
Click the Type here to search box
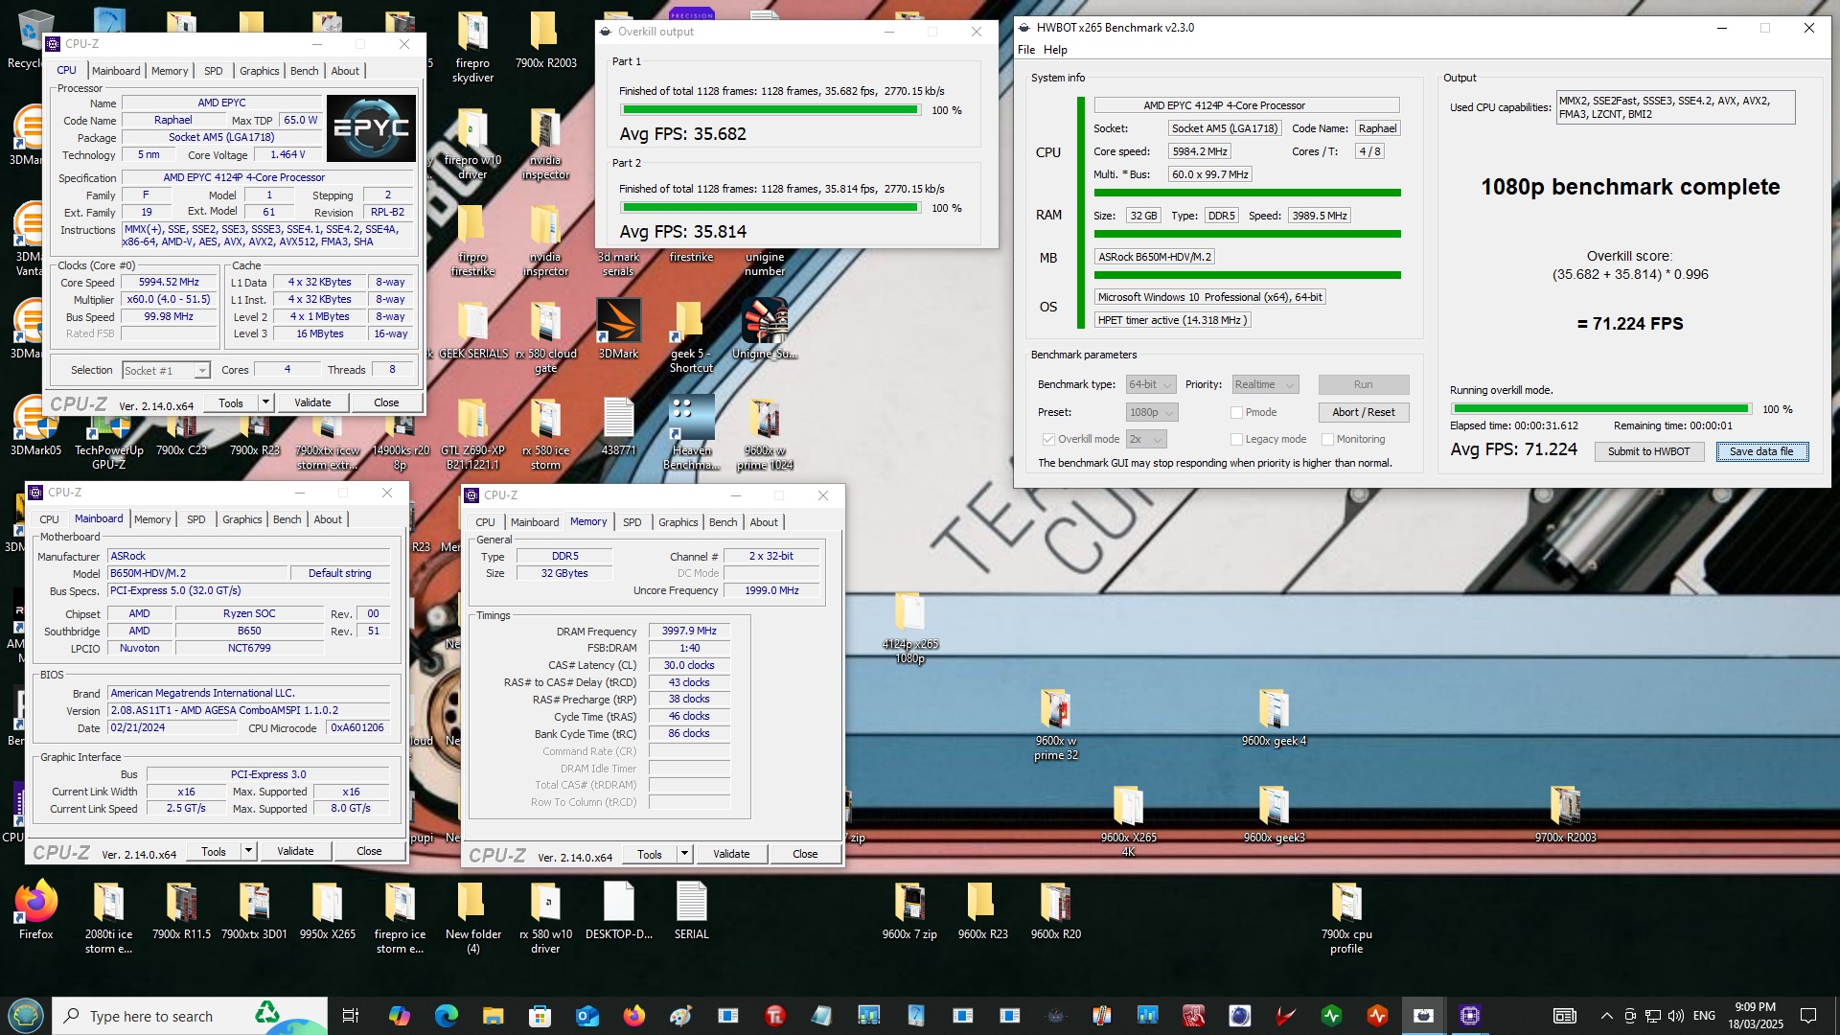[190, 1016]
